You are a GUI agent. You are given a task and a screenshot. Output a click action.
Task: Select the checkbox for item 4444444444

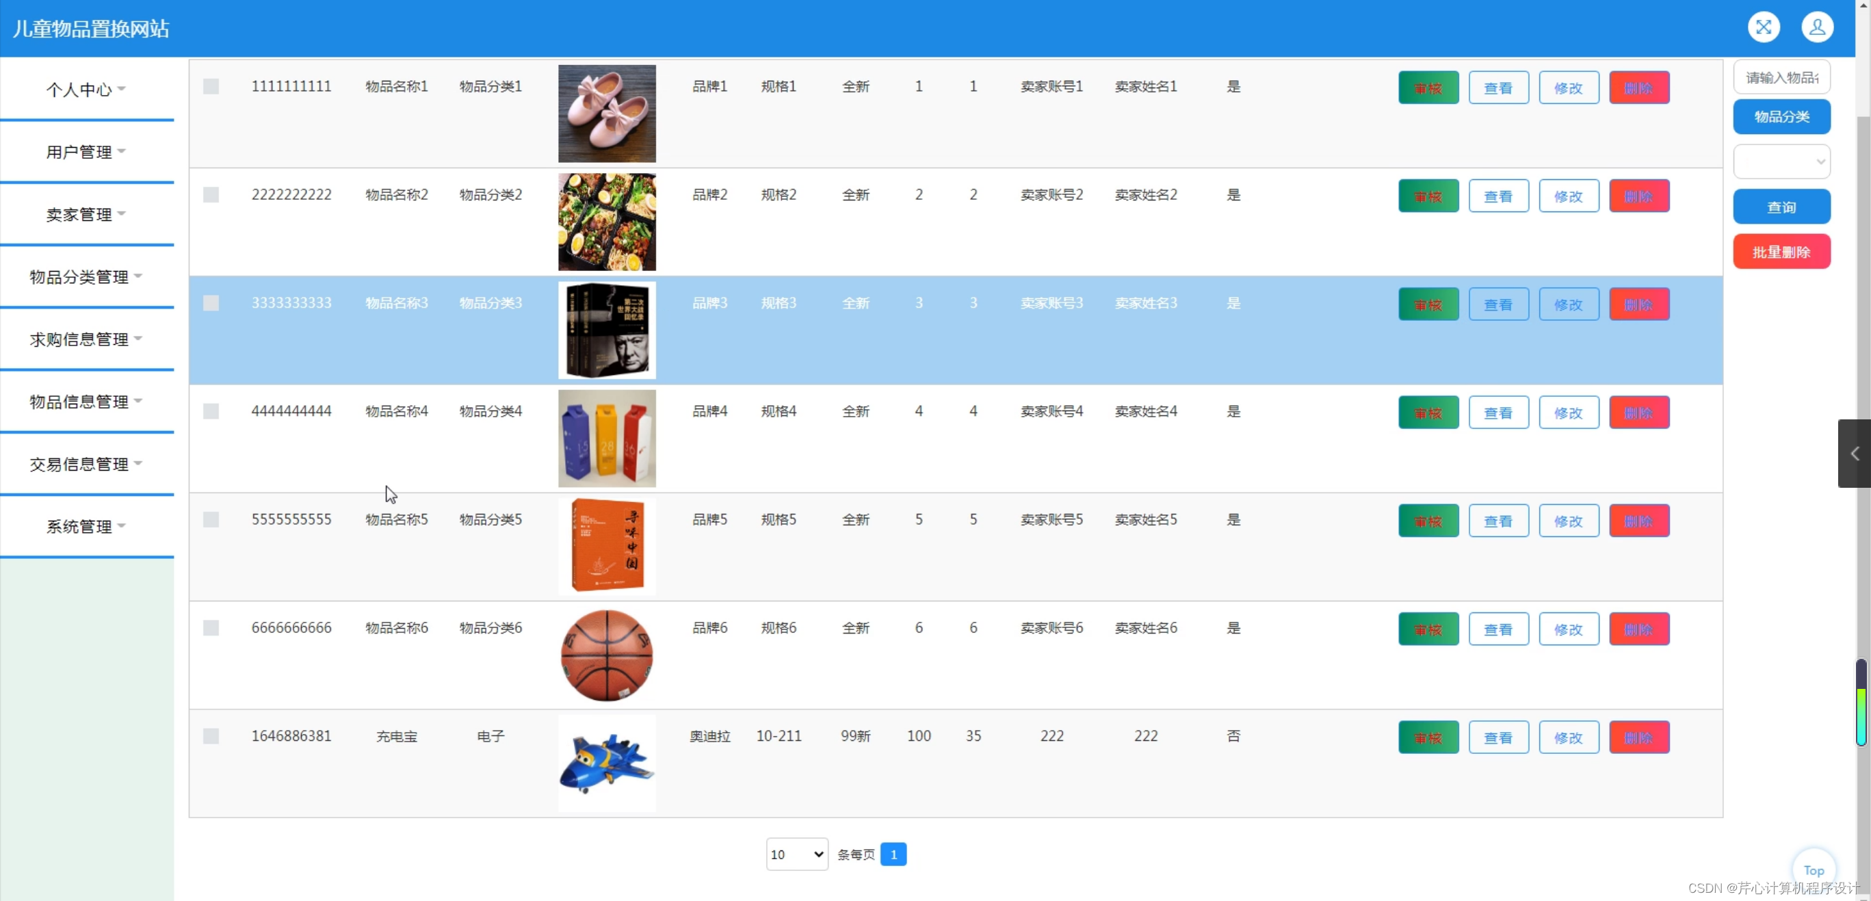click(211, 411)
